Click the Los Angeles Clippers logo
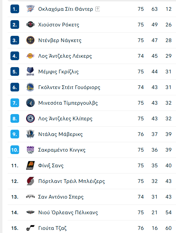 pos(30,119)
